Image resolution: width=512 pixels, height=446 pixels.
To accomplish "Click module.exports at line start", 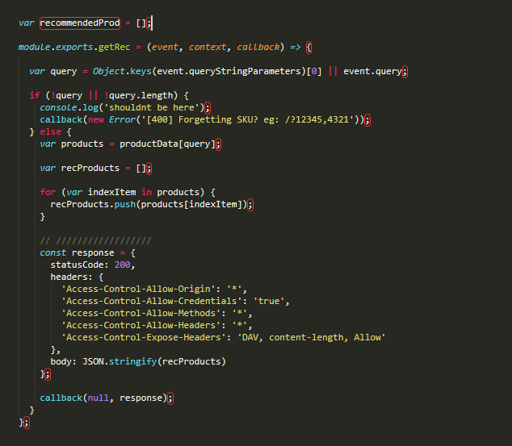I will coord(56,48).
